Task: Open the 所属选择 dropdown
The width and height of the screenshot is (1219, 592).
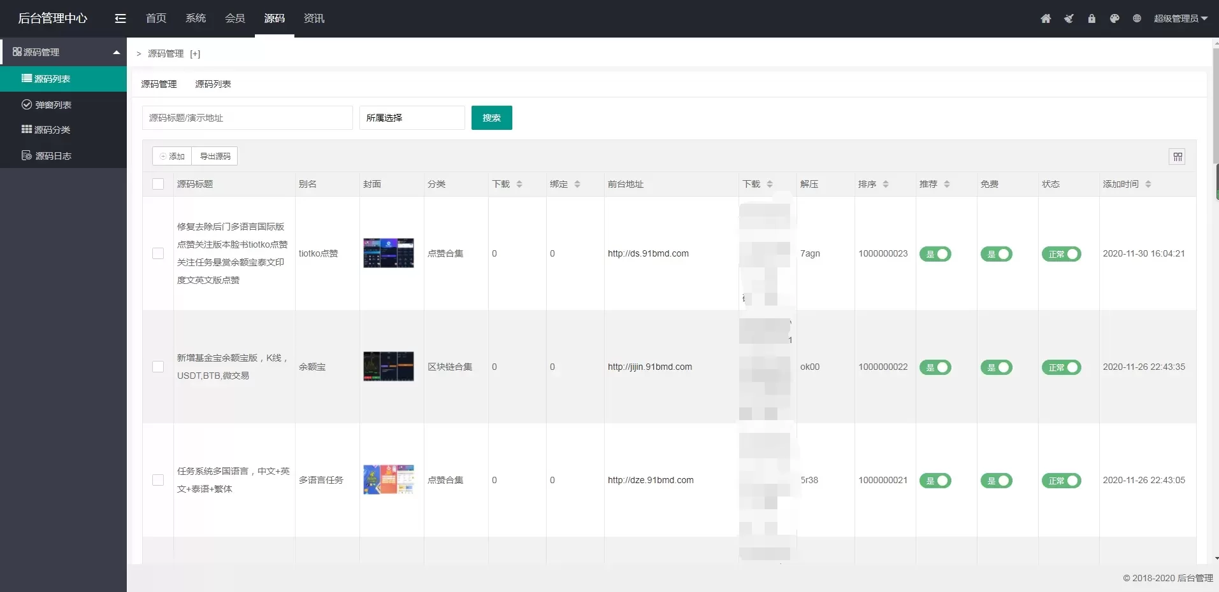Action: pos(412,118)
